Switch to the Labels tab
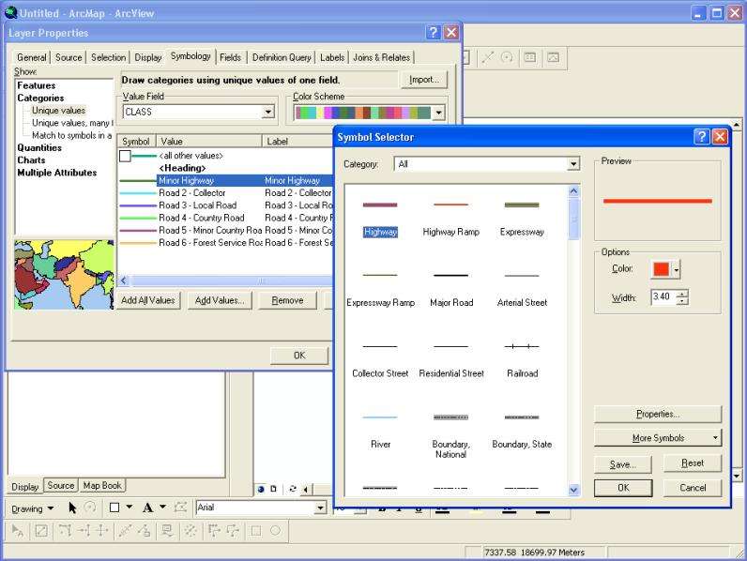 point(332,57)
